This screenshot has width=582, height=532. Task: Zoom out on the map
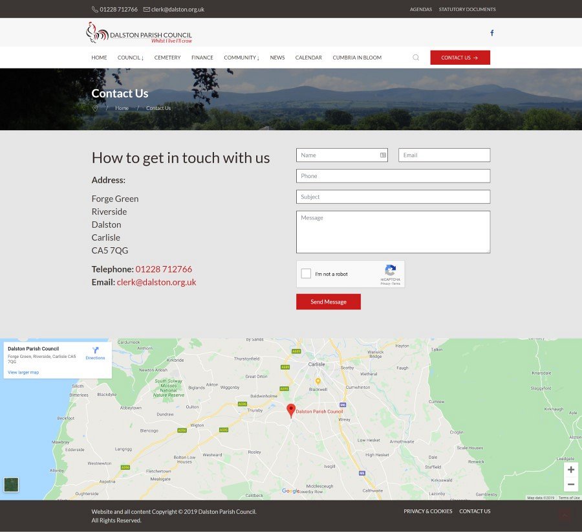(570, 485)
